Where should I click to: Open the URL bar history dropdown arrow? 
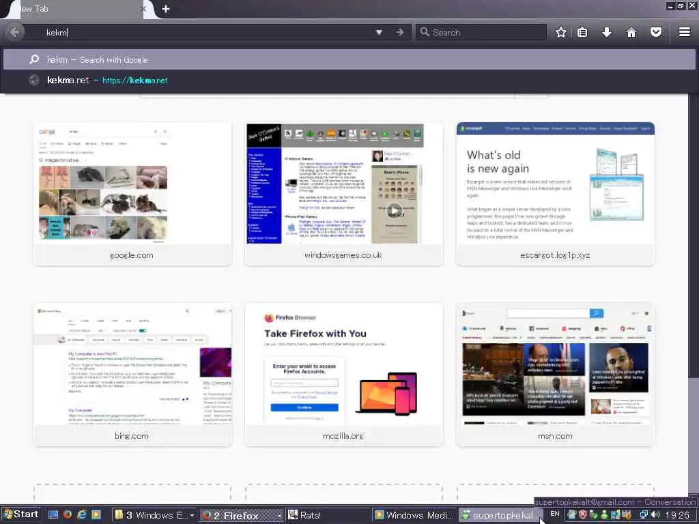(x=379, y=32)
